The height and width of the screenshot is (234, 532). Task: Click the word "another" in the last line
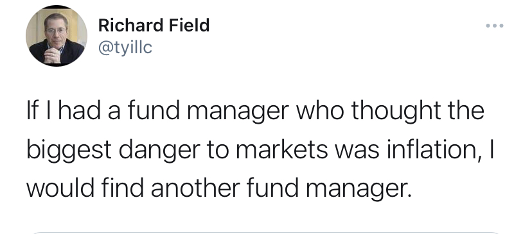point(195,187)
